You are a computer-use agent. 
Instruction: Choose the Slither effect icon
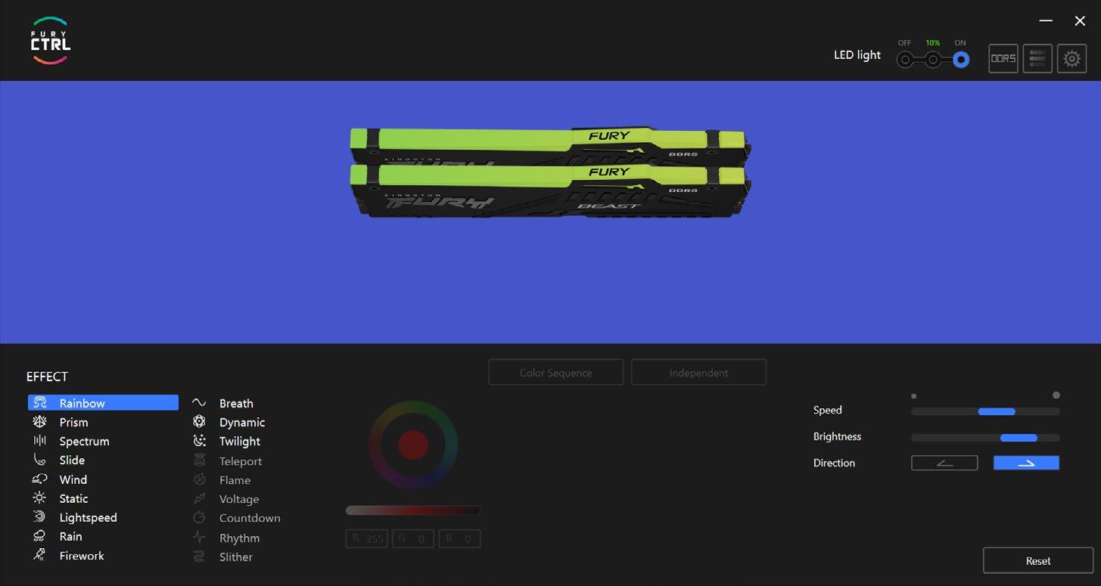pos(199,557)
